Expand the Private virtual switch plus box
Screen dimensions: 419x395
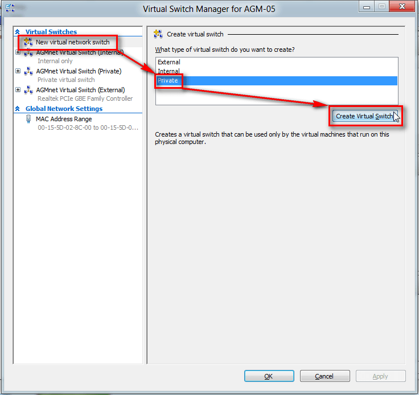click(x=18, y=71)
